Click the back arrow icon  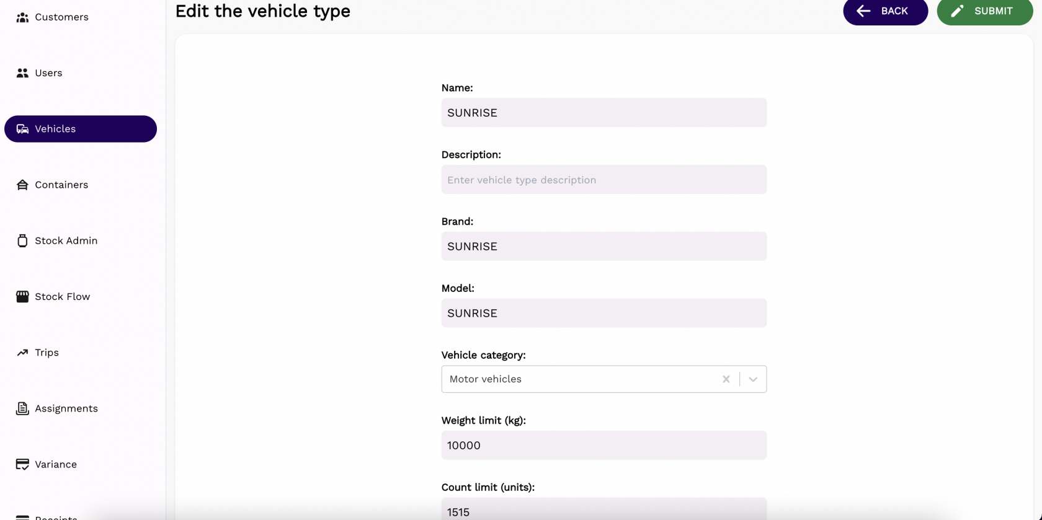(x=863, y=11)
